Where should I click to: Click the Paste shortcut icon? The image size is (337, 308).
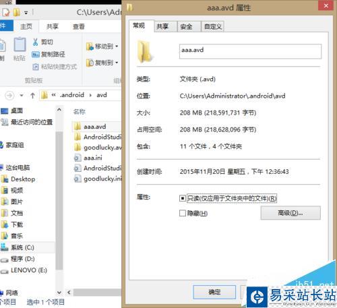coord(36,67)
